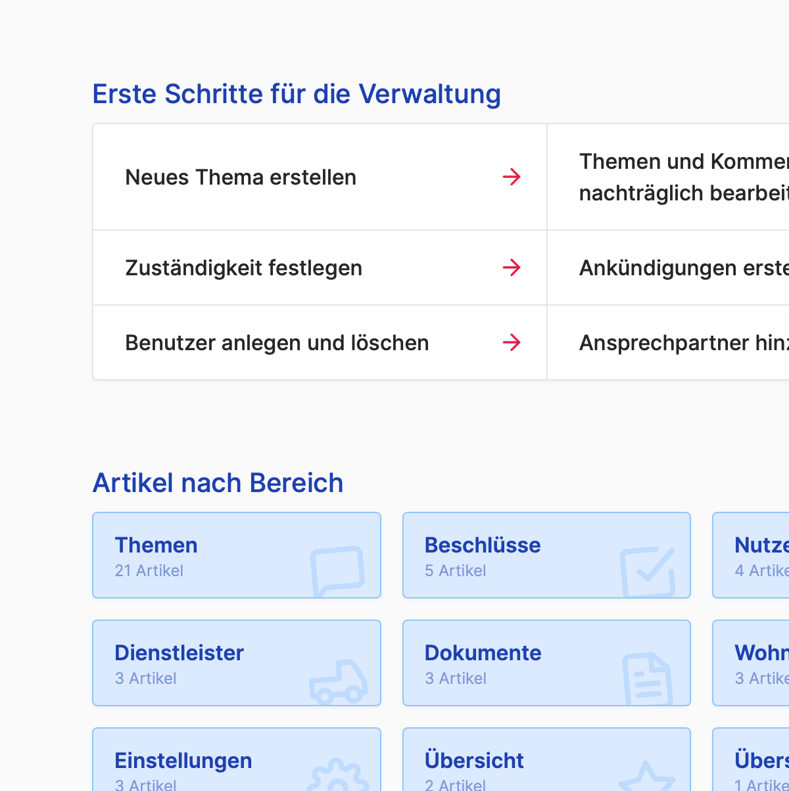Open the Benutzer anlegen und löschen article
The height and width of the screenshot is (791, 789).
[x=277, y=343]
